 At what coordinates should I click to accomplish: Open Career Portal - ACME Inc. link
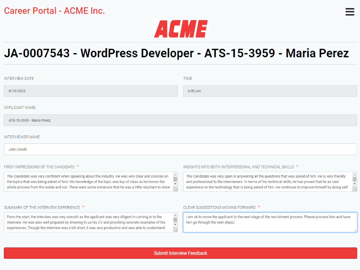54,11
